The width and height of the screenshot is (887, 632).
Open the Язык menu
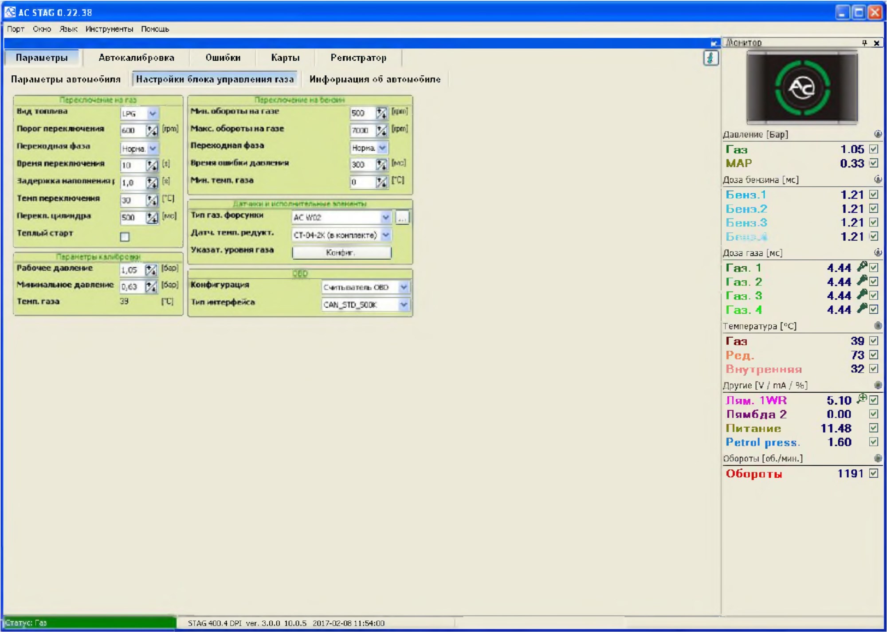pos(68,29)
